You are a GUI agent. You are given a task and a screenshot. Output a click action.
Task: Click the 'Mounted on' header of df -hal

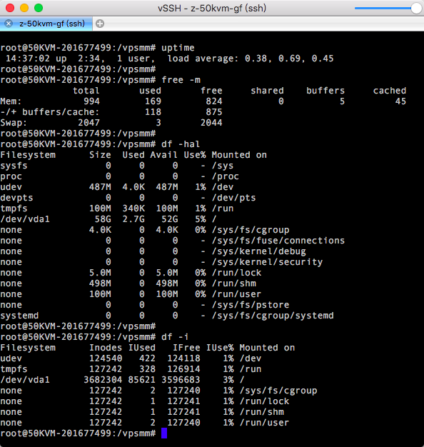(x=239, y=155)
